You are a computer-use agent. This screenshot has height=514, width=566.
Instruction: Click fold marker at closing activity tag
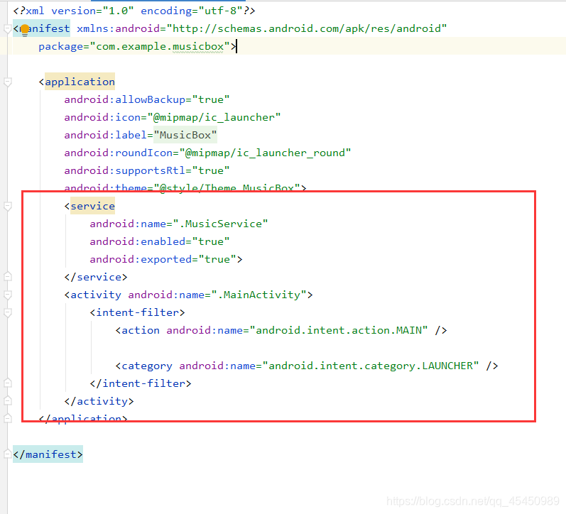[x=7, y=400]
